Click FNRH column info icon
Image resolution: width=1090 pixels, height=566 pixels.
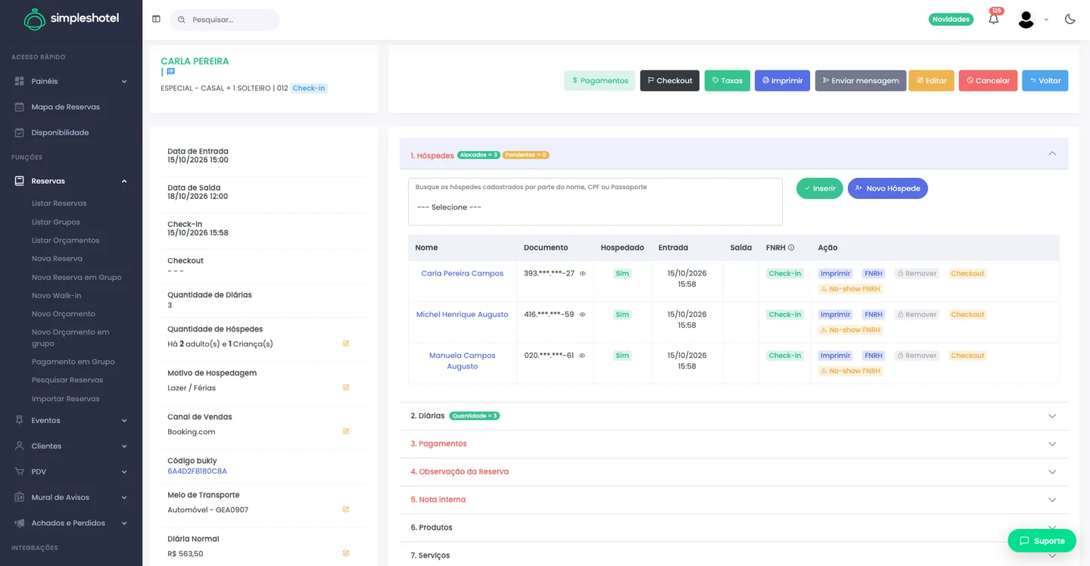pos(791,247)
